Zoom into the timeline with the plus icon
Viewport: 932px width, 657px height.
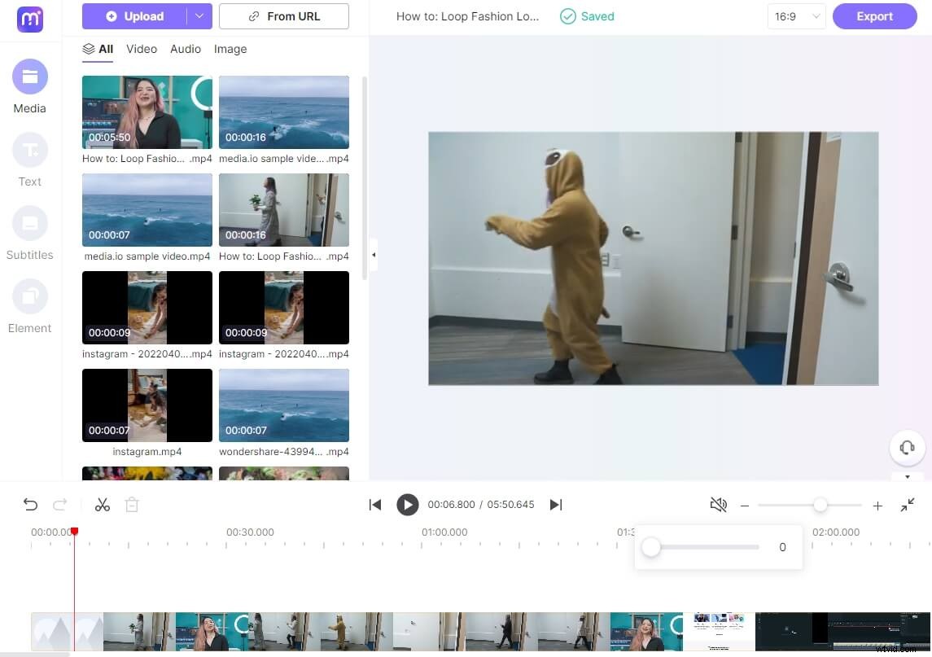point(877,505)
